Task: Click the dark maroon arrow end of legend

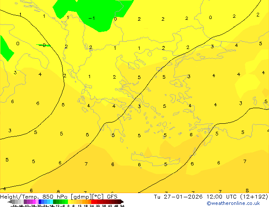Action: click(x=122, y=202)
